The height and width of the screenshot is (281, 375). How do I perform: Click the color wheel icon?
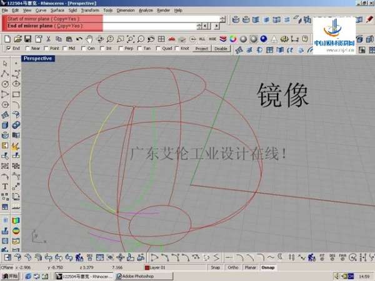point(233,39)
